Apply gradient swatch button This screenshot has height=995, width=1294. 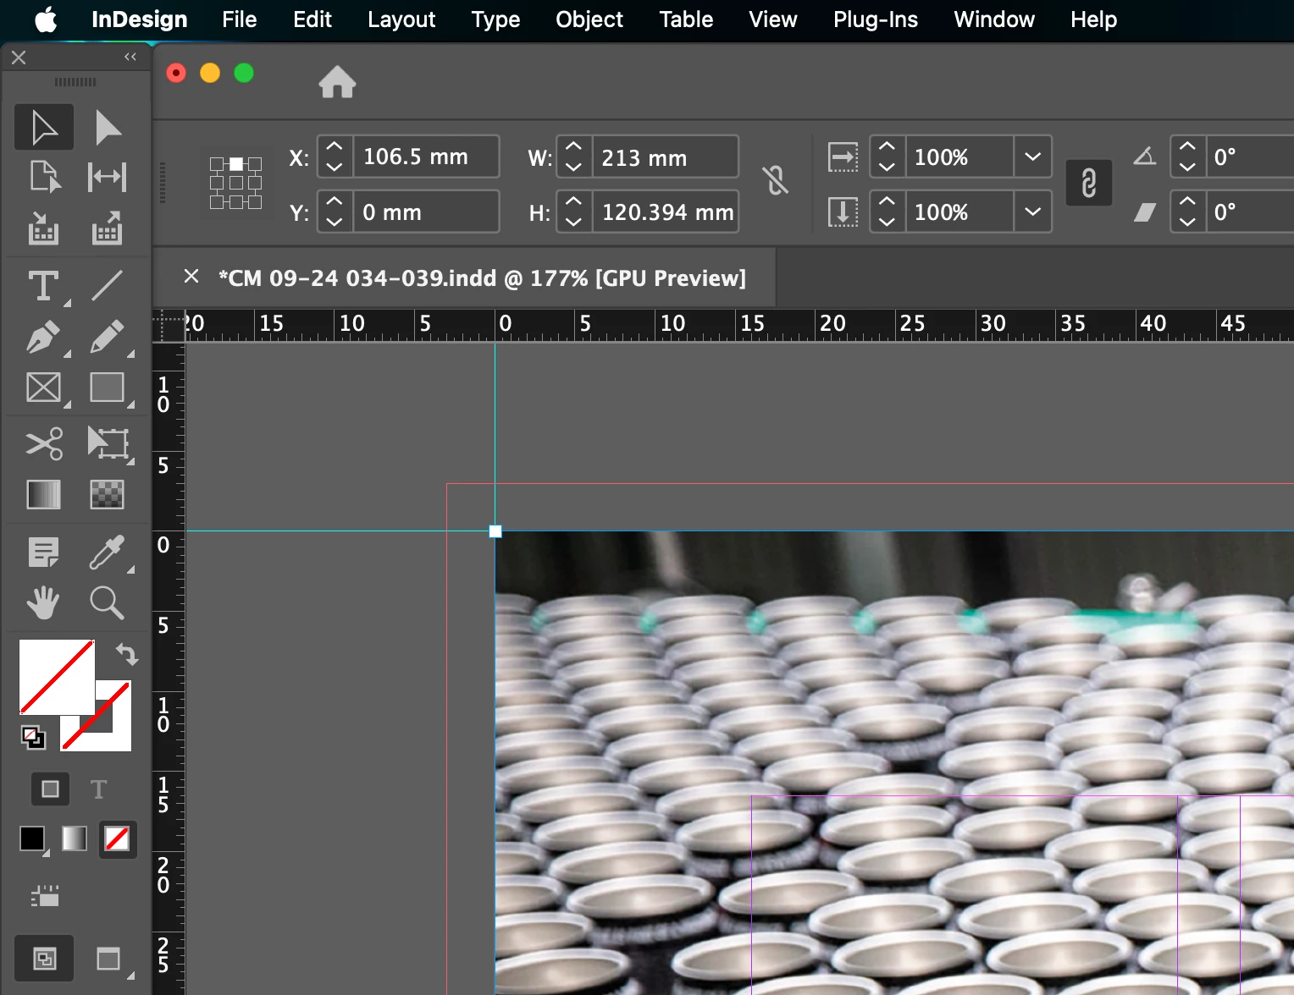(75, 838)
